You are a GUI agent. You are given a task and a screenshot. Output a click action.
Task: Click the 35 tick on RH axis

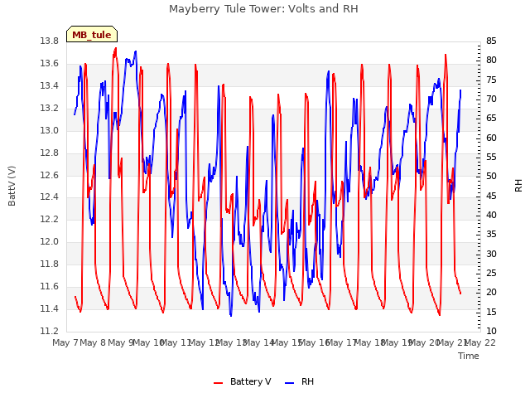pos(491,234)
